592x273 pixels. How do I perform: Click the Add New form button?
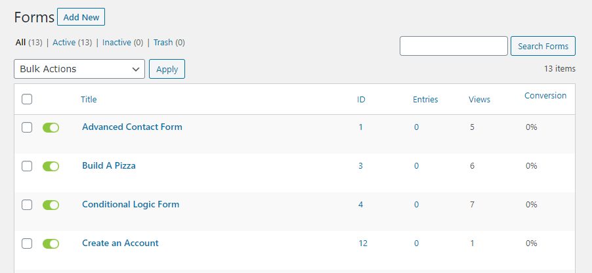(x=81, y=17)
